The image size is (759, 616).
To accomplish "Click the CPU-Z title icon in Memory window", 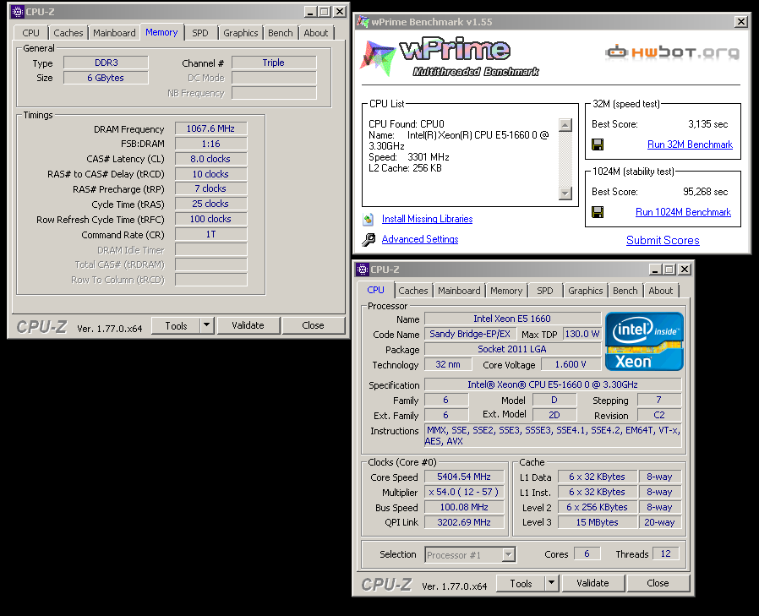I will tap(18, 12).
